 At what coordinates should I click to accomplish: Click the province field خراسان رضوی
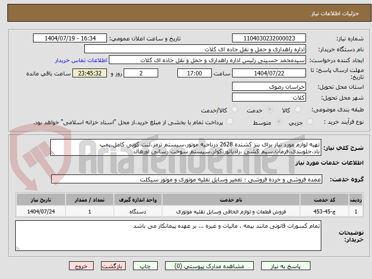click(269, 86)
